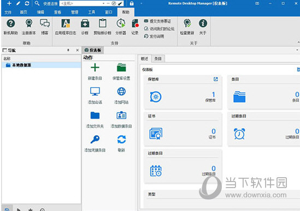Switch to the 首页 home ribbon tab
The height and width of the screenshot is (211, 300).
[x=23, y=12]
